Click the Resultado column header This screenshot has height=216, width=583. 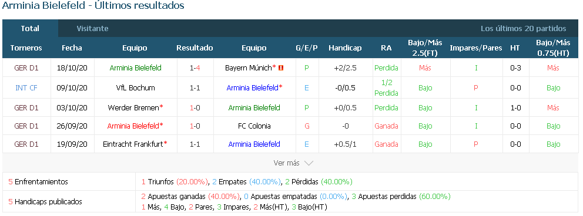click(195, 48)
